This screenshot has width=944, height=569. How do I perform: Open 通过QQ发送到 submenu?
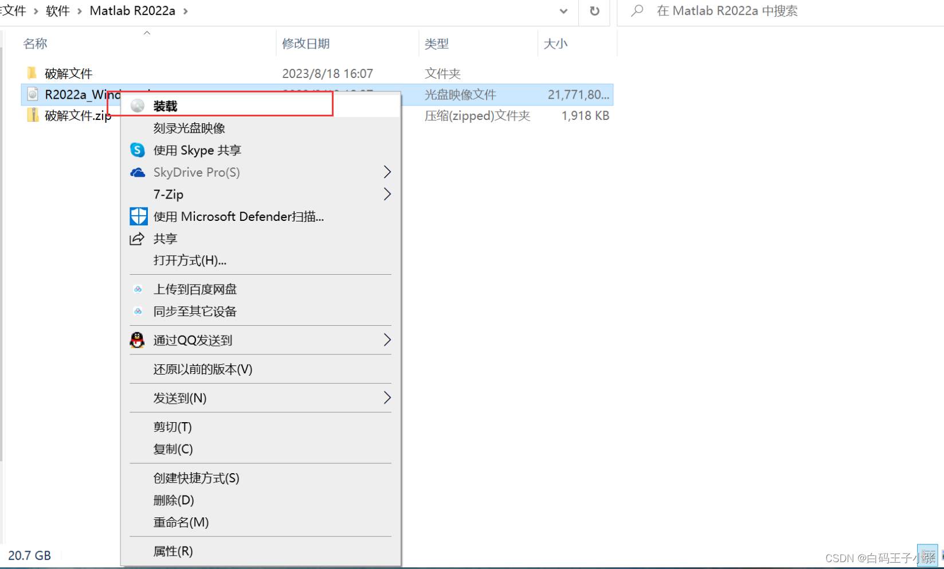coord(193,340)
